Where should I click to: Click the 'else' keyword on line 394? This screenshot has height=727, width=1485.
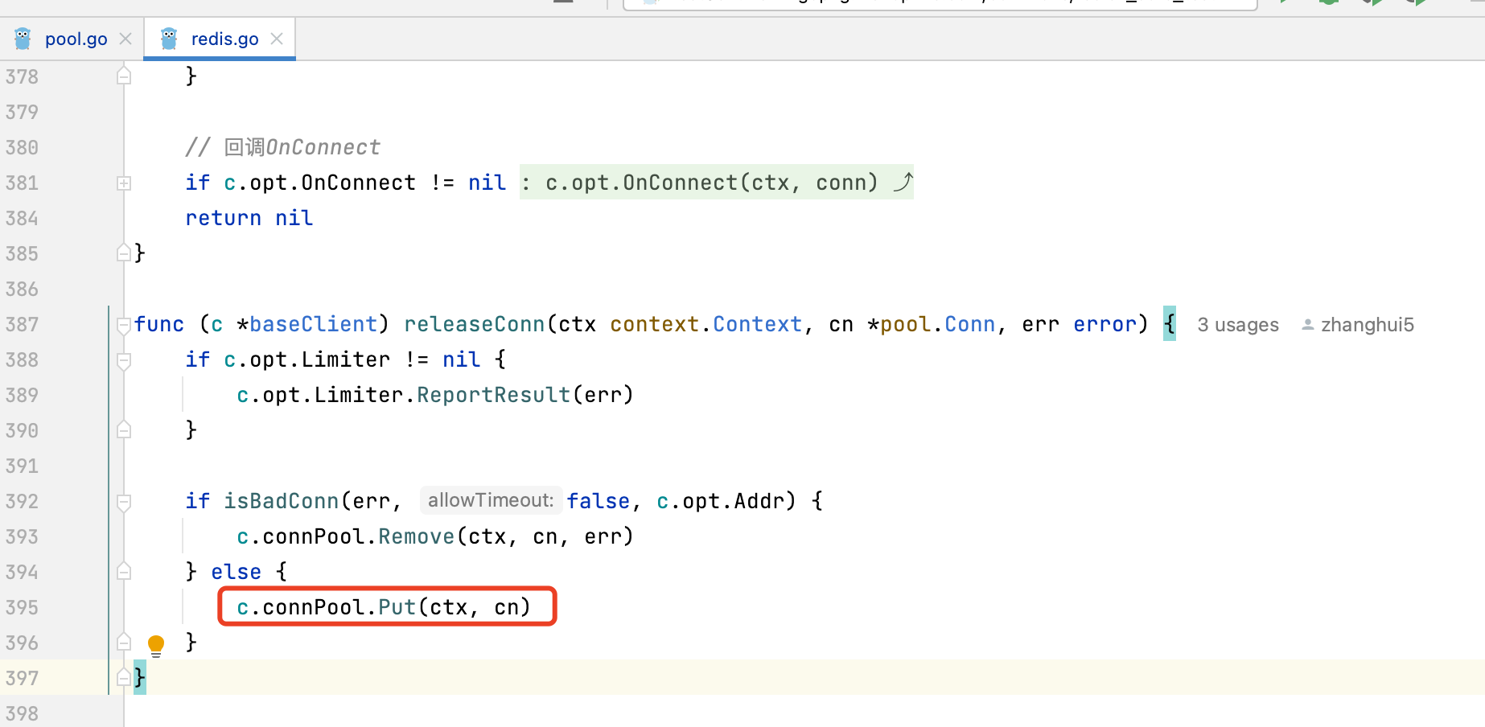[237, 572]
